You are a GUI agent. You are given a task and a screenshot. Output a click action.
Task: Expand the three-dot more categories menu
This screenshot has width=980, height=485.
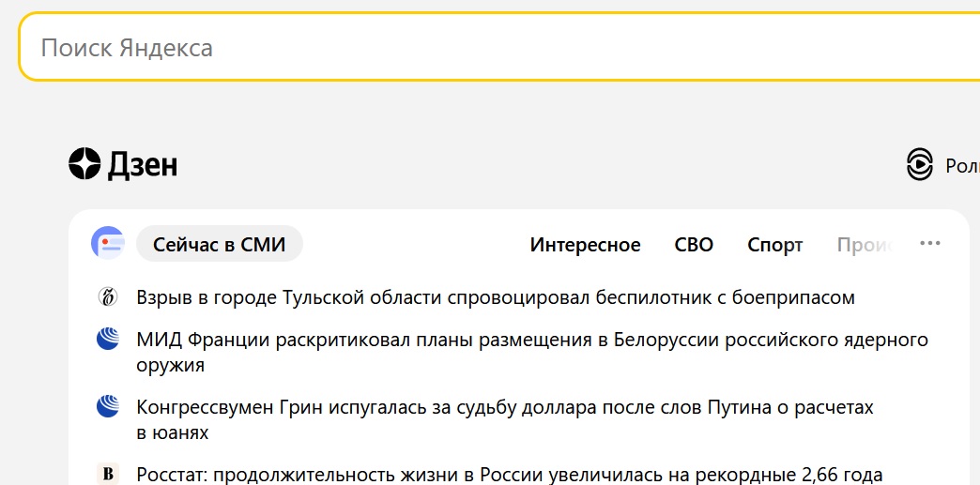[x=930, y=243]
